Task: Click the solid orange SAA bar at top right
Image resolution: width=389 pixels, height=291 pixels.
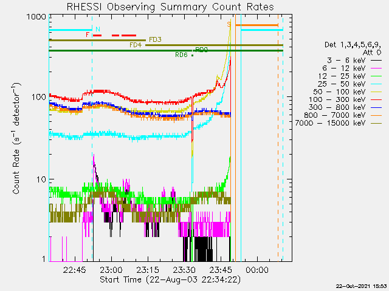Action: [256, 25]
